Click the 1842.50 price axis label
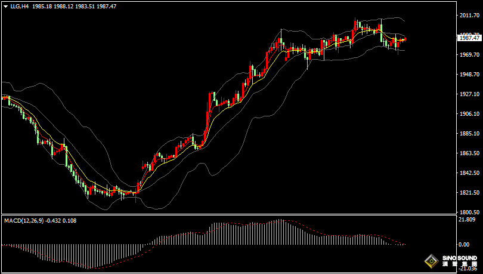Viewport: 483px width, 274px height. [x=469, y=173]
